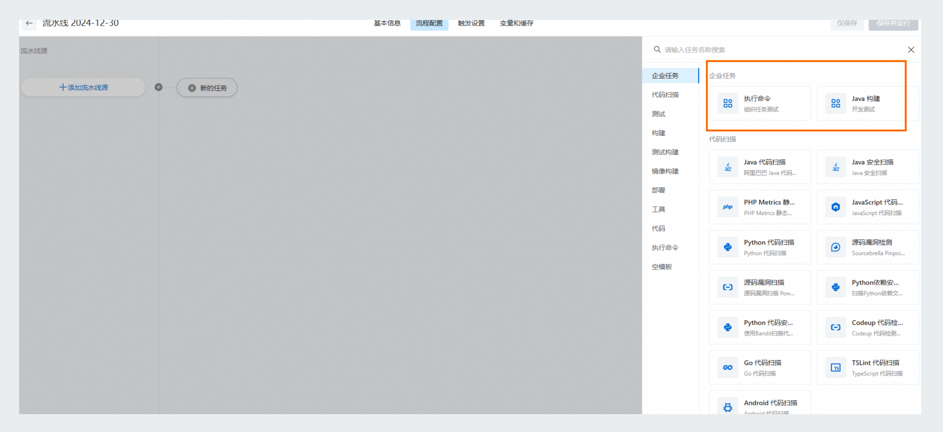Click the JavaScript 代码扫描 hexagon icon
This screenshot has height=432, width=943.
pyautogui.click(x=836, y=207)
